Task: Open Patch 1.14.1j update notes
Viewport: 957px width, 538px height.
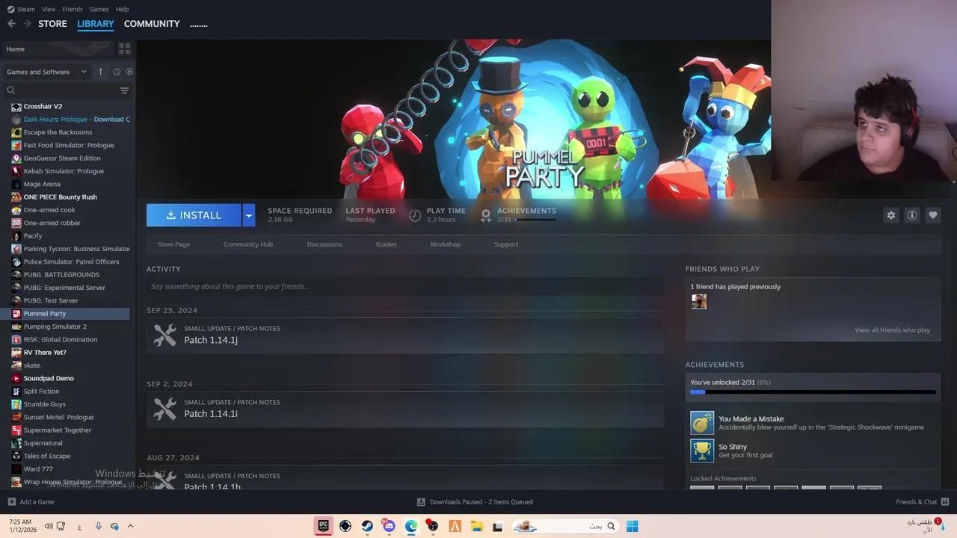Action: pyautogui.click(x=405, y=335)
